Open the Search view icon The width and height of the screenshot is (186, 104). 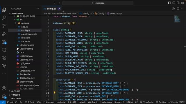4,18
